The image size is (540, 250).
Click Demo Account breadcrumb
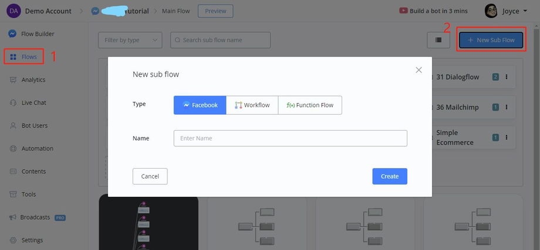coord(48,11)
